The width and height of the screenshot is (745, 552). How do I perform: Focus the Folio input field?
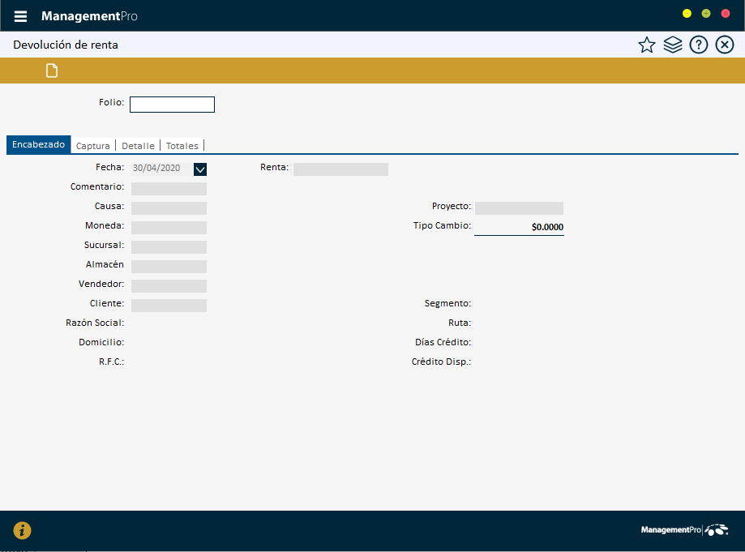(x=172, y=105)
